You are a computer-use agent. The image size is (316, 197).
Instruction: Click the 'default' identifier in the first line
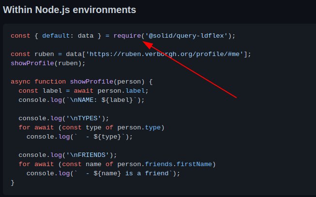56,36
